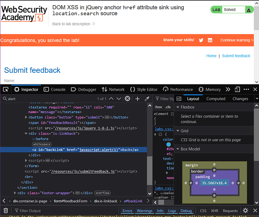This screenshot has width=259, height=217.
Task: Activate the element picker tool
Action: 6,89
